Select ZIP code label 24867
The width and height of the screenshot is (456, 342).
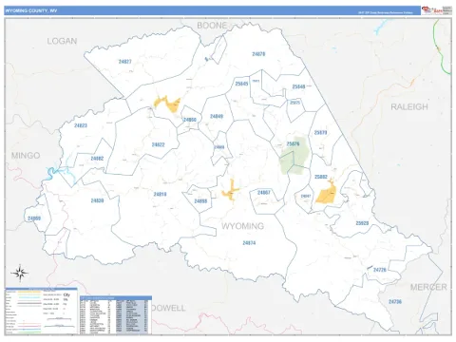pos(264,193)
